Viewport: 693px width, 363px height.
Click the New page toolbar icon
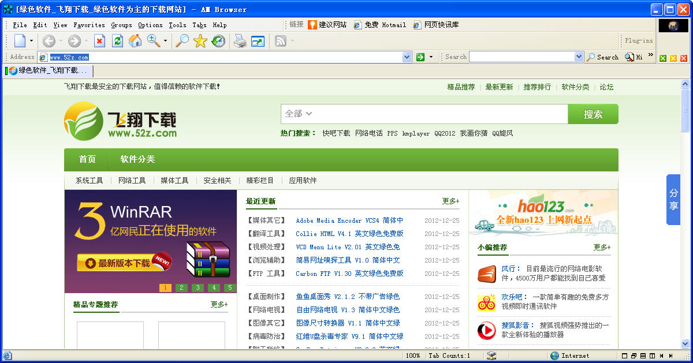pyautogui.click(x=20, y=40)
